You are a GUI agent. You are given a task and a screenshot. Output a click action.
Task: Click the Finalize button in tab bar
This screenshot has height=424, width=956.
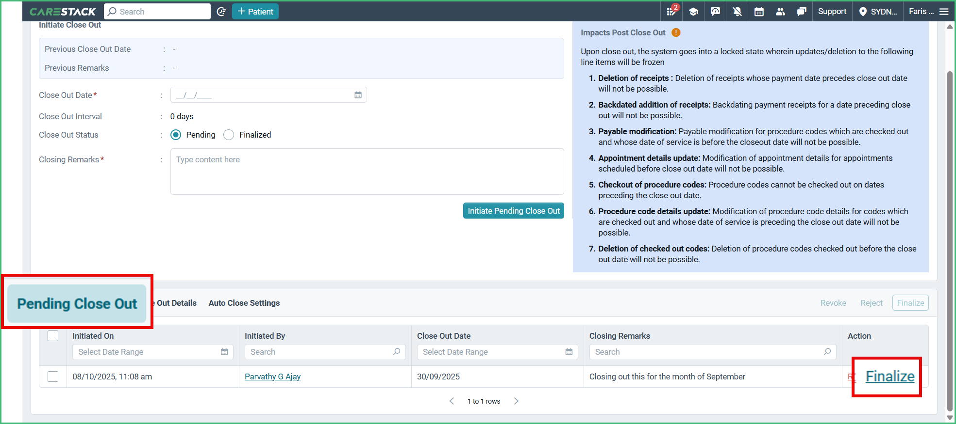[x=910, y=303]
